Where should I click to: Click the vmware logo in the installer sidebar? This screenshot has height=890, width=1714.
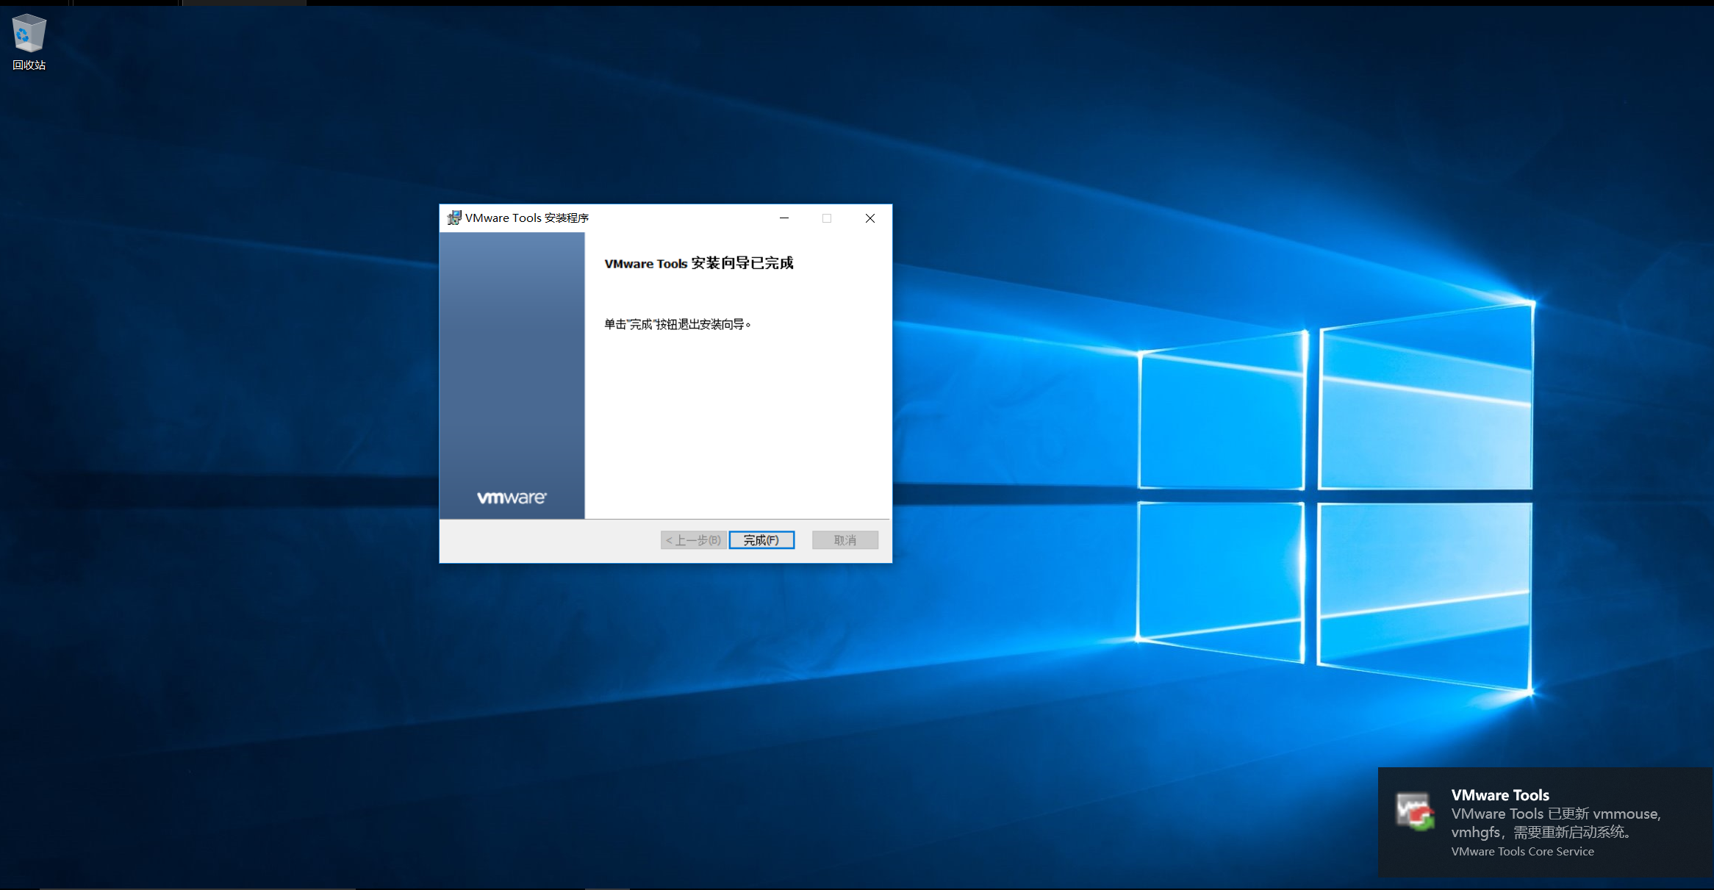(x=512, y=498)
